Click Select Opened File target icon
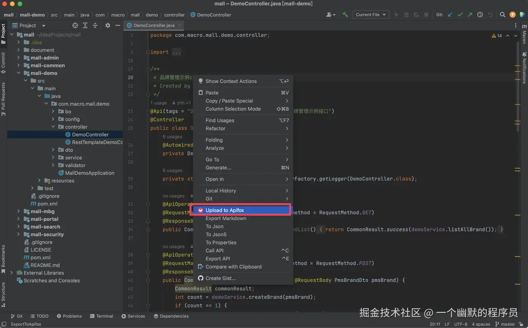The height and width of the screenshot is (328, 528). point(75,25)
